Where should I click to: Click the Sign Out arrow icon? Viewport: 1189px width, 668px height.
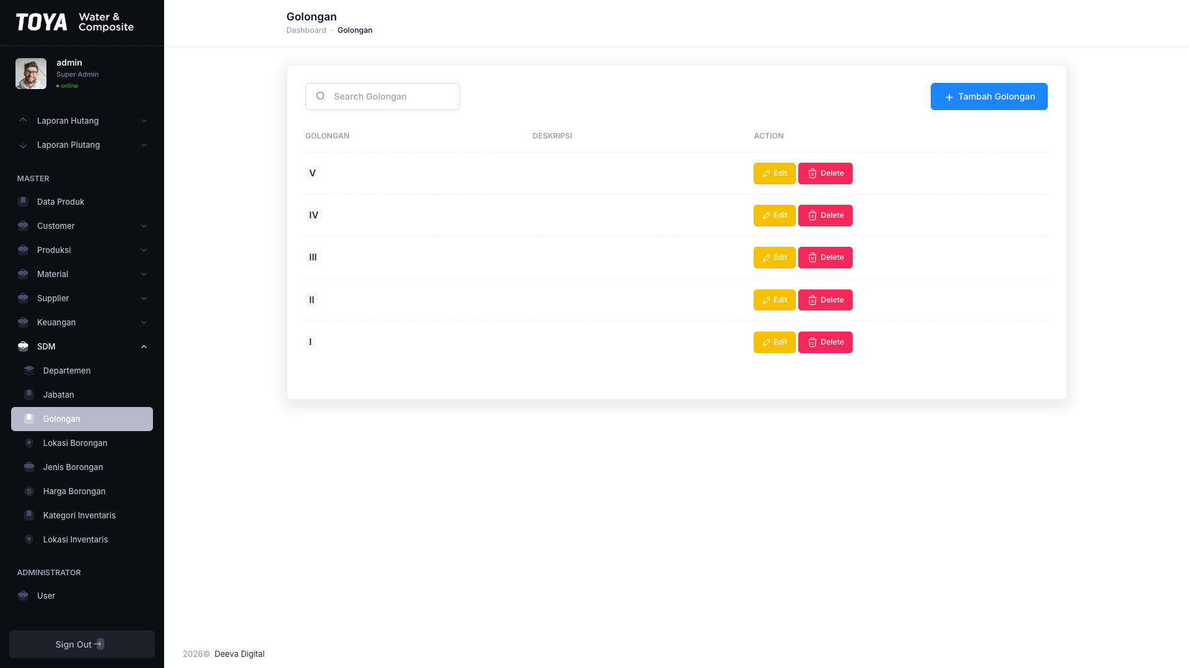pos(99,644)
